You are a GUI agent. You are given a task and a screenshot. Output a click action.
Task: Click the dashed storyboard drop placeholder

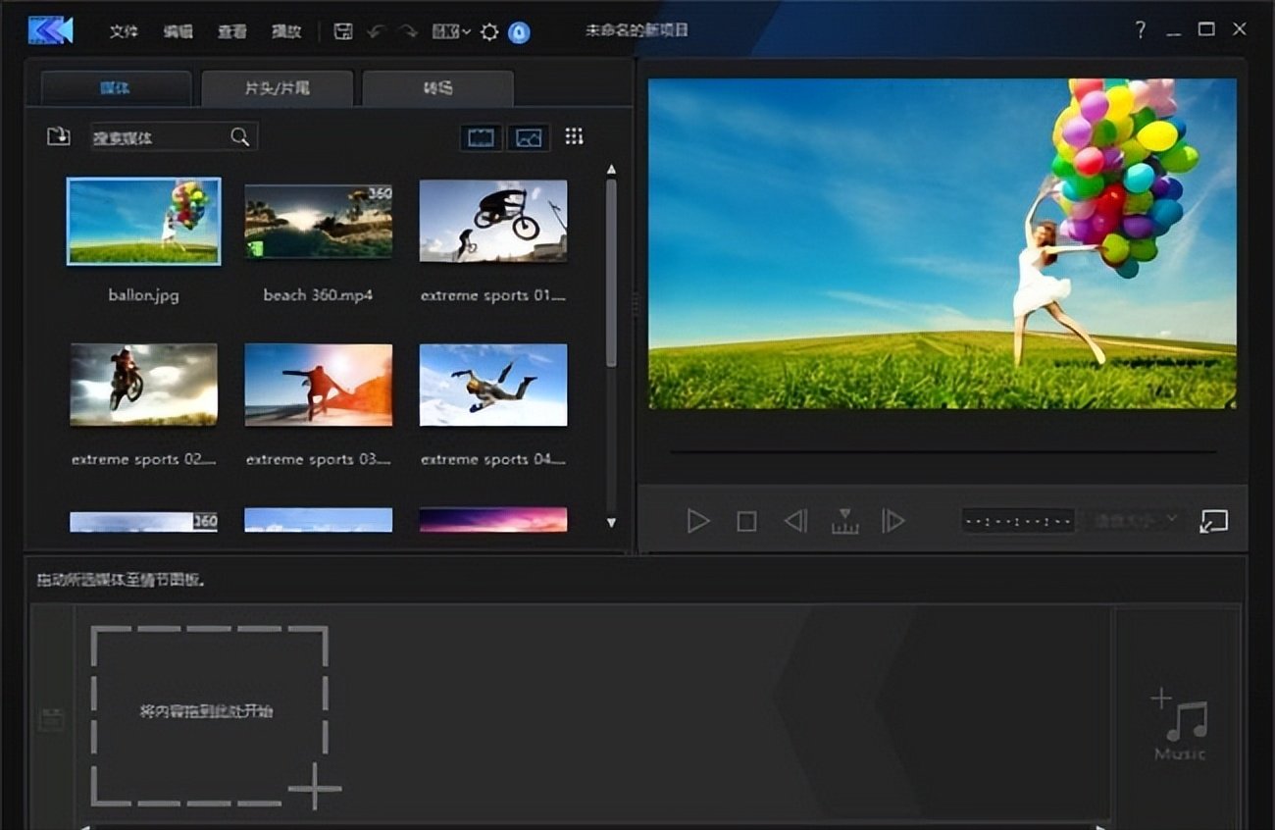[x=208, y=712]
